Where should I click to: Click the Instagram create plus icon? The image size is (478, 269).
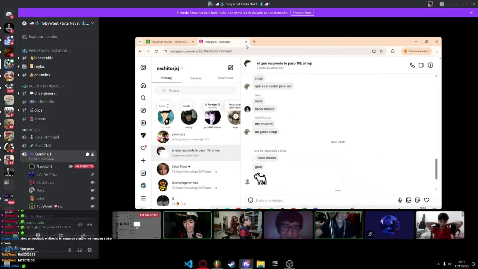pos(143,161)
